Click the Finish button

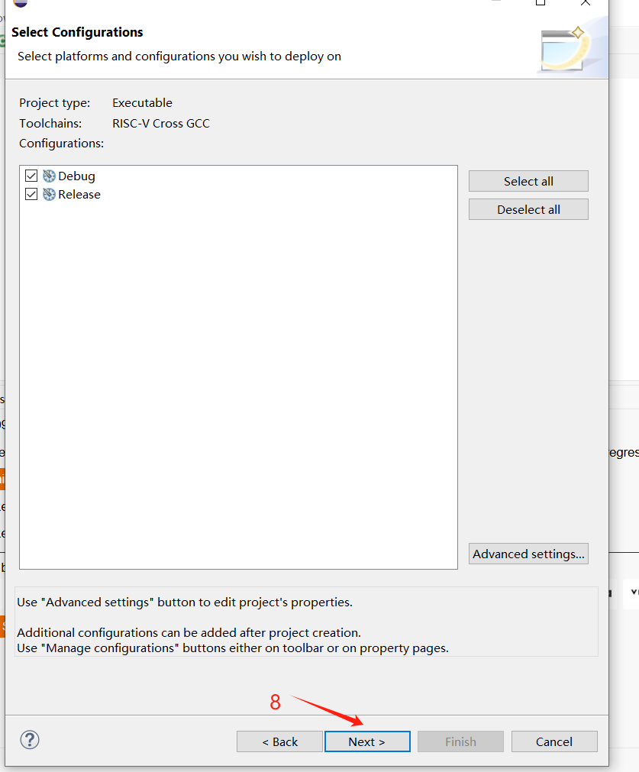(460, 741)
